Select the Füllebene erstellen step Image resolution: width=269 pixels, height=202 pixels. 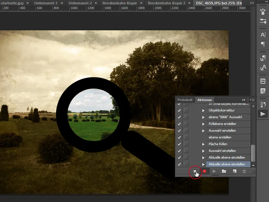pyautogui.click(x=228, y=124)
